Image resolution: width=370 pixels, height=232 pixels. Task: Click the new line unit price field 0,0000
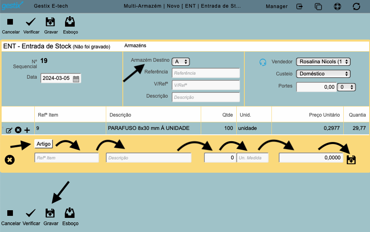click(311, 158)
